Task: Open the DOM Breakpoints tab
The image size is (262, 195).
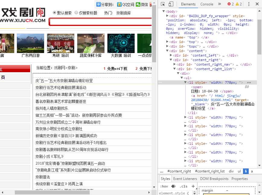Action: (214, 179)
